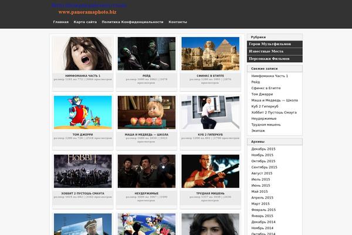Screen dimensions: 352x235
Task: Open the Hobbit poster thumbnail
Action: pos(83,171)
